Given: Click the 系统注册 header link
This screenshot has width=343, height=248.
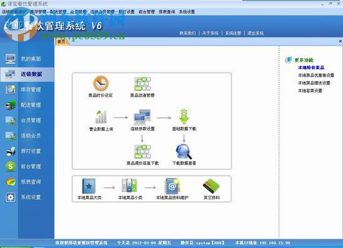Looking at the screenshot, I should [x=233, y=33].
